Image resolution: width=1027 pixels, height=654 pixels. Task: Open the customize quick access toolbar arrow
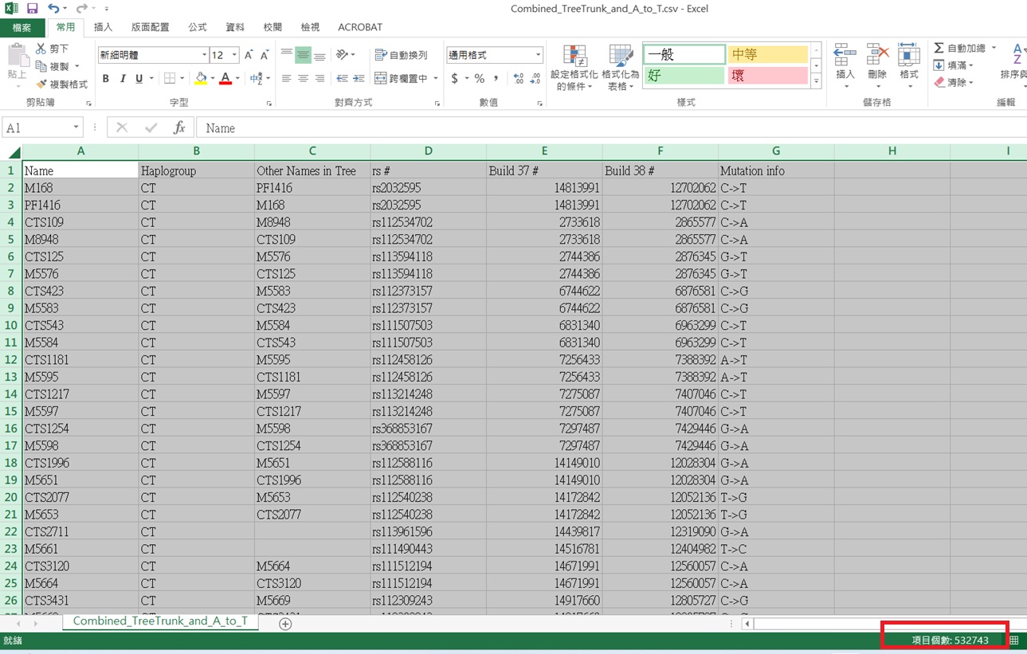[x=106, y=9]
